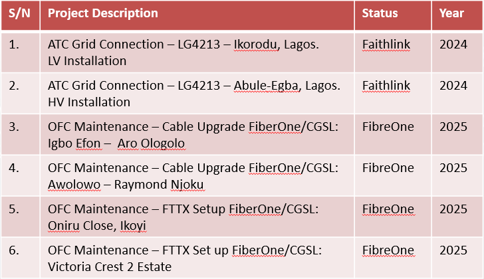
Task: Select serial number 2 cell
Action: [x=14, y=86]
